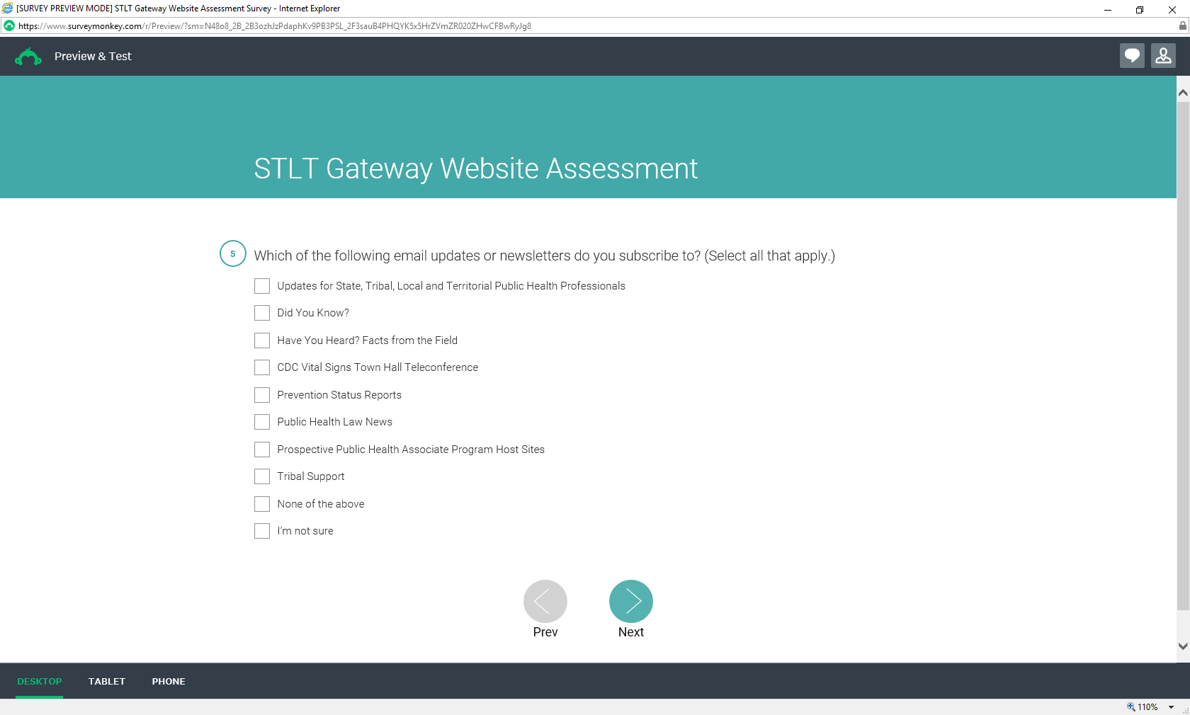Click the Next arrow circle button
Screen dimensions: 1190x715
631,601
